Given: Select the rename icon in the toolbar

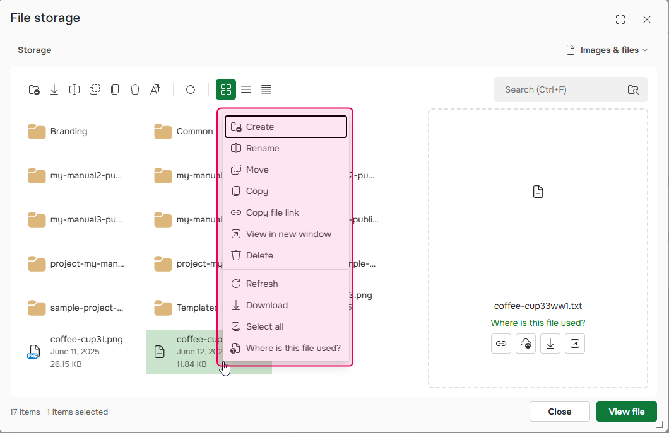Looking at the screenshot, I should pyautogui.click(x=74, y=89).
